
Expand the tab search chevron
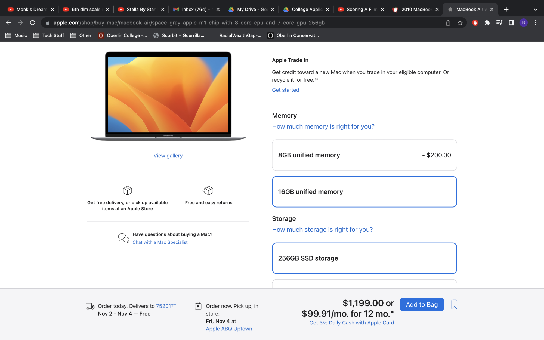[536, 10]
